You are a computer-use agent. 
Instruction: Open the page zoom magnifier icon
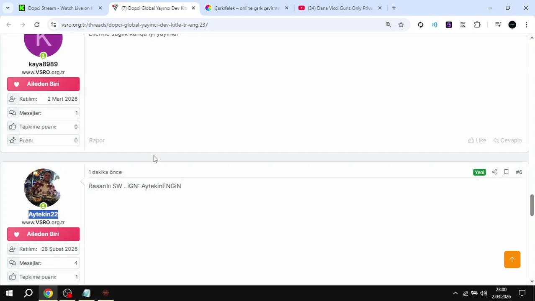388,25
